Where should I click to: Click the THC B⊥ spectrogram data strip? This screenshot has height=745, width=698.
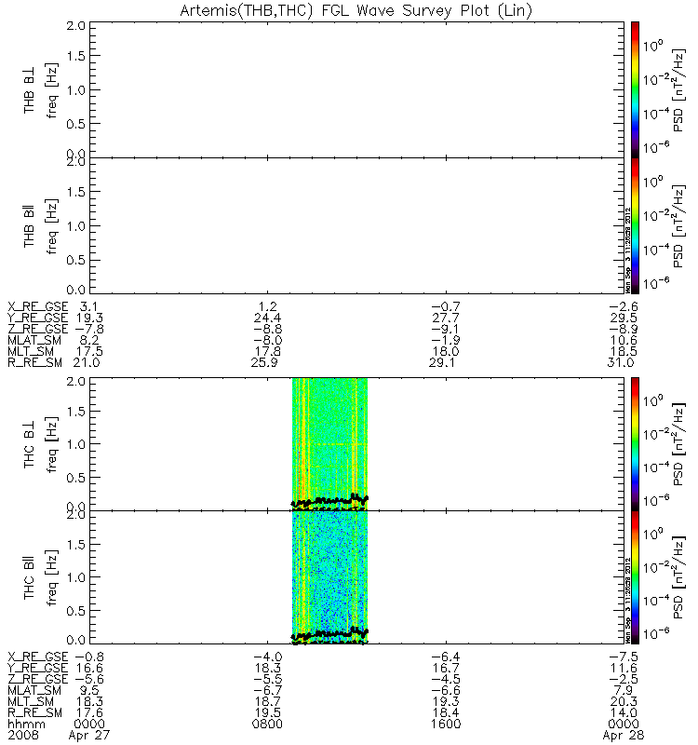330,444
